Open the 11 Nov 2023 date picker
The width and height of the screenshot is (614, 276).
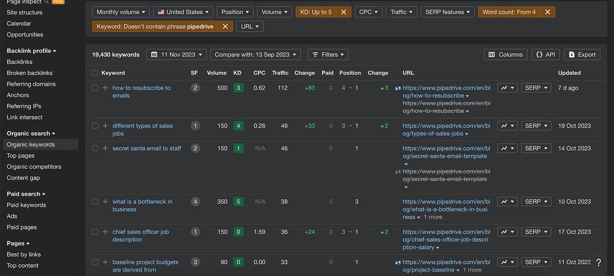point(177,55)
